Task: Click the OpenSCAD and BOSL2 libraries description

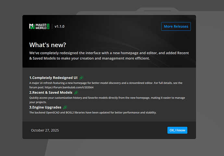Action: click(x=93, y=112)
